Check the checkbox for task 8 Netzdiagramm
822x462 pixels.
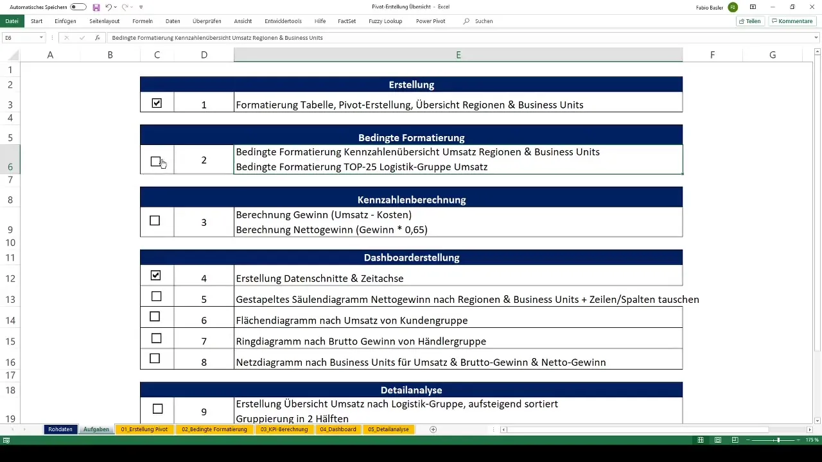pyautogui.click(x=155, y=359)
